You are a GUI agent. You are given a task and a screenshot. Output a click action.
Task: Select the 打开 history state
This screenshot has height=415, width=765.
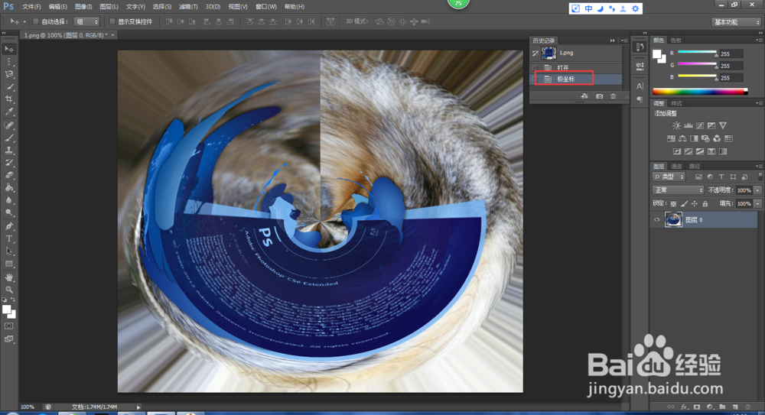click(576, 67)
